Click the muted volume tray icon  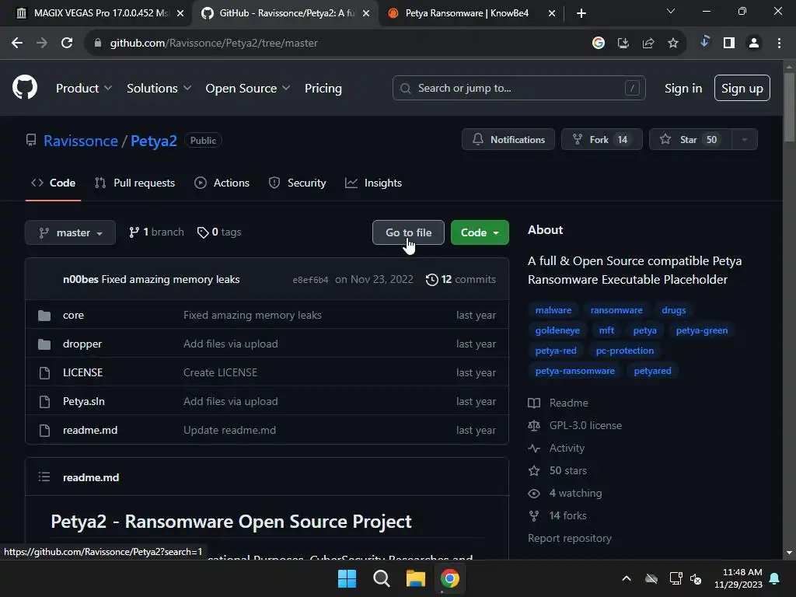(696, 578)
